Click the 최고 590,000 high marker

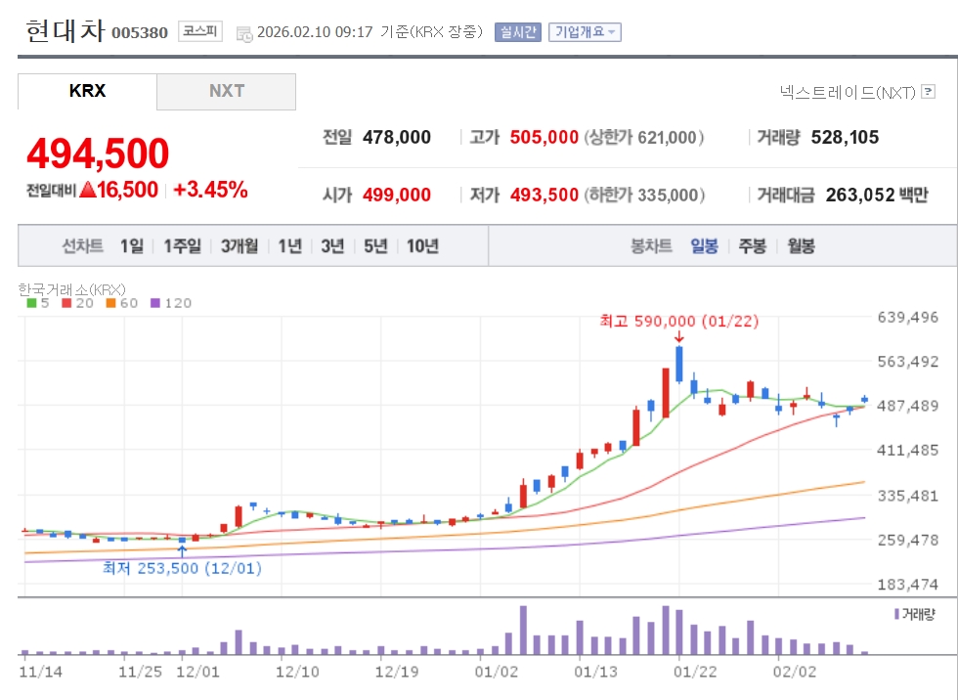click(x=678, y=321)
